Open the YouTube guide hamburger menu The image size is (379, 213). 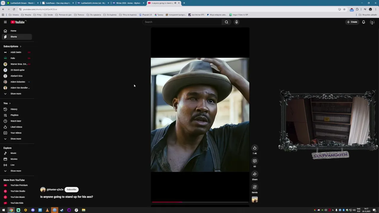point(5,22)
